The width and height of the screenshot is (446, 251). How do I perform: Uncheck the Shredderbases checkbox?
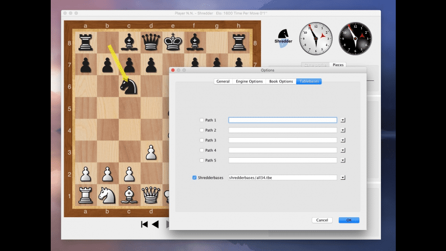[x=194, y=178]
